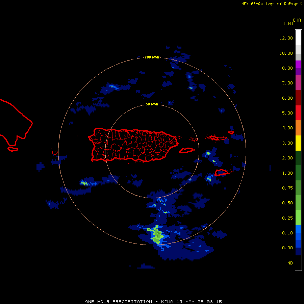This screenshot has height=304, width=304.
Task: Select the 1.00 legend value
Action: [x=287, y=173]
